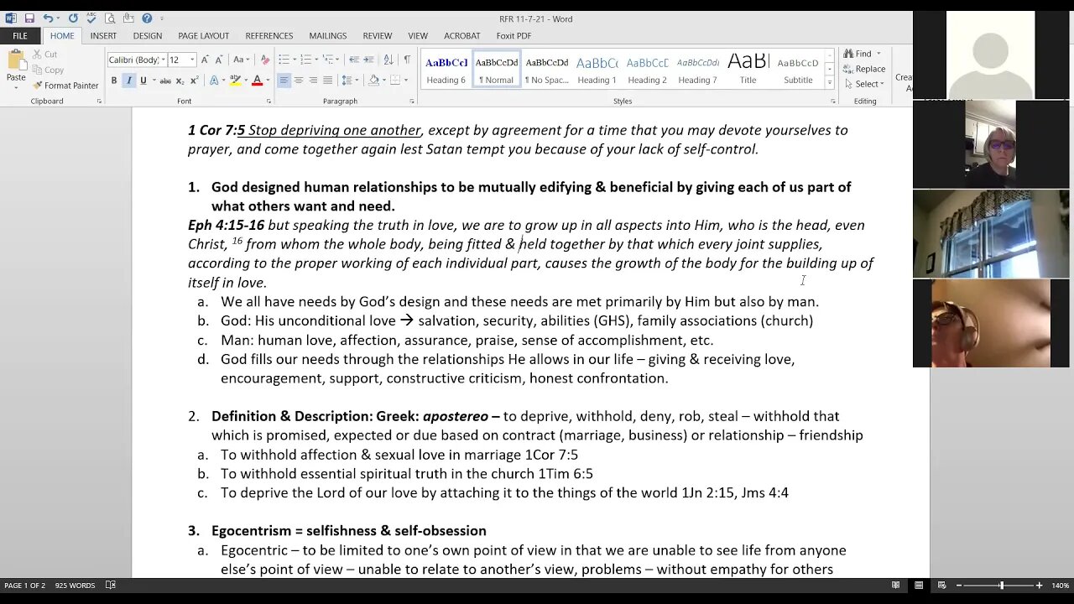This screenshot has width=1074, height=604.
Task: Click Replace in Editing group
Action: pyautogui.click(x=864, y=69)
